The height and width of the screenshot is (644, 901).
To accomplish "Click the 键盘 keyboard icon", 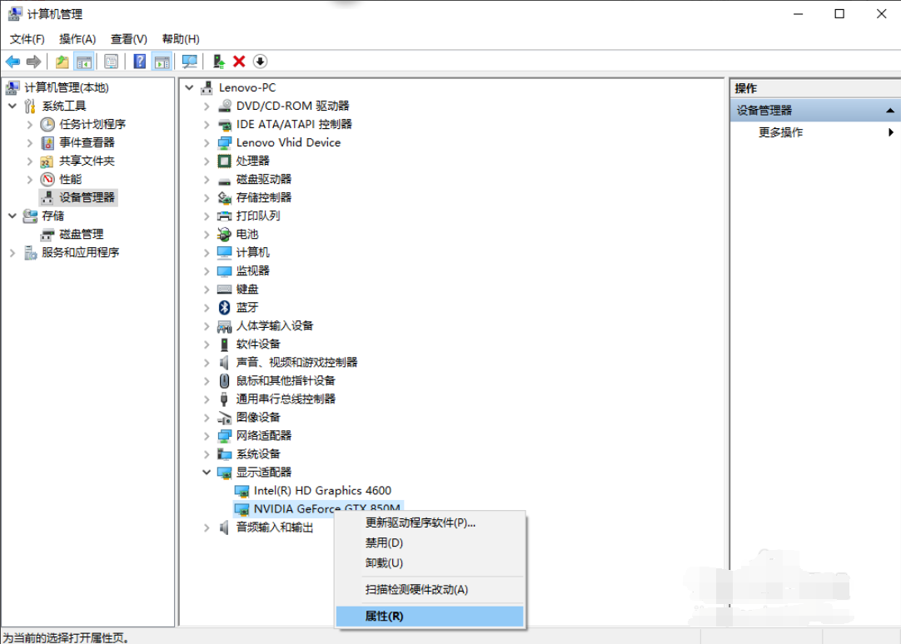I will pos(224,290).
